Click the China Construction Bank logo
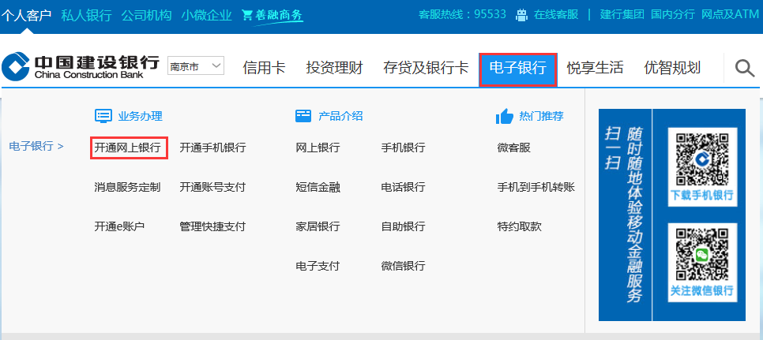The height and width of the screenshot is (340, 763). click(82, 68)
